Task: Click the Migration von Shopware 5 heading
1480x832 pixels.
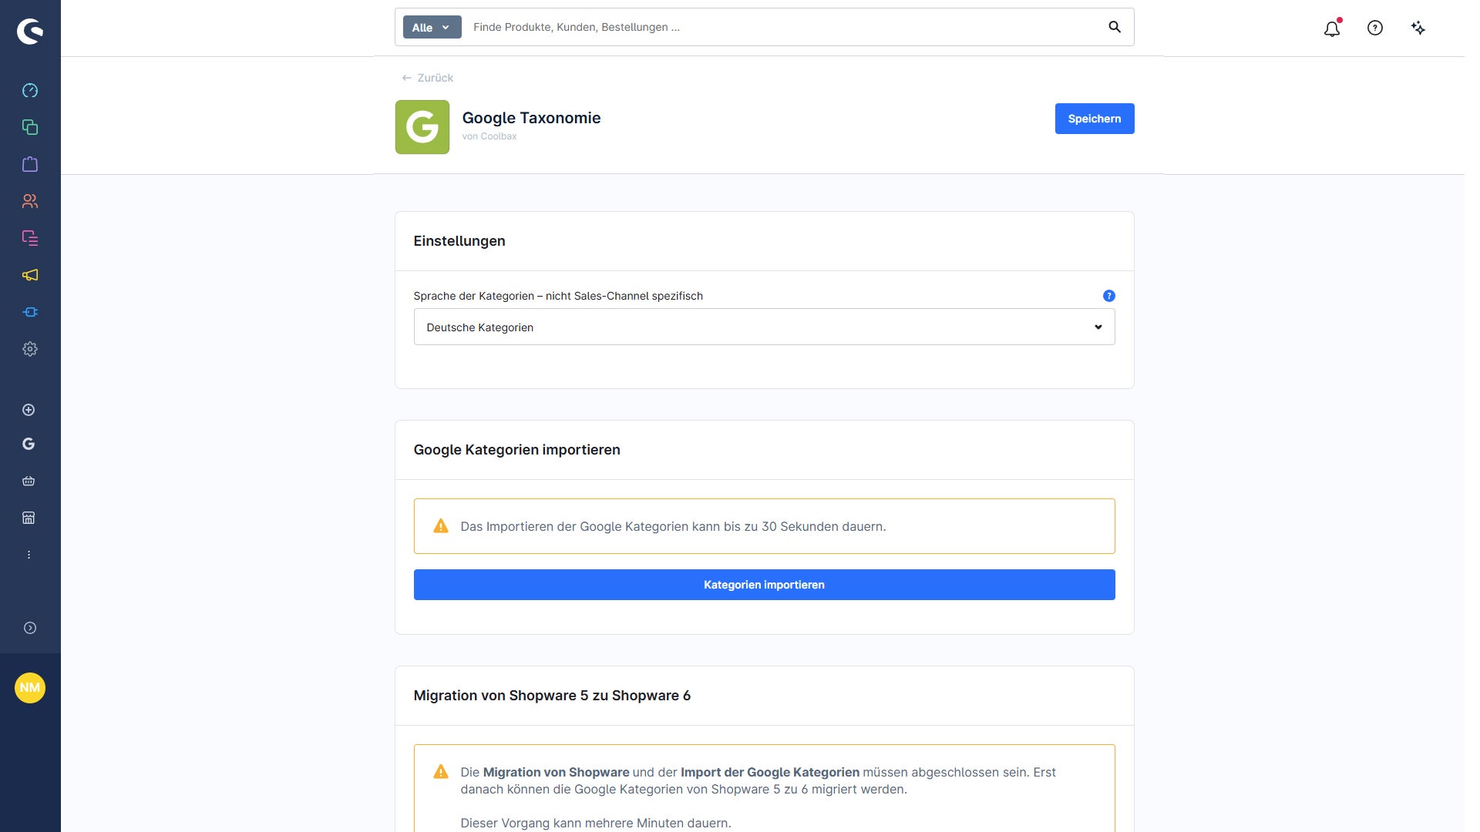Action: point(552,696)
